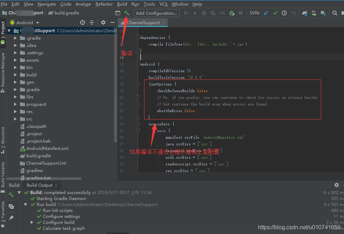
Task: Open the Refactor menu
Action: pos(104,4)
